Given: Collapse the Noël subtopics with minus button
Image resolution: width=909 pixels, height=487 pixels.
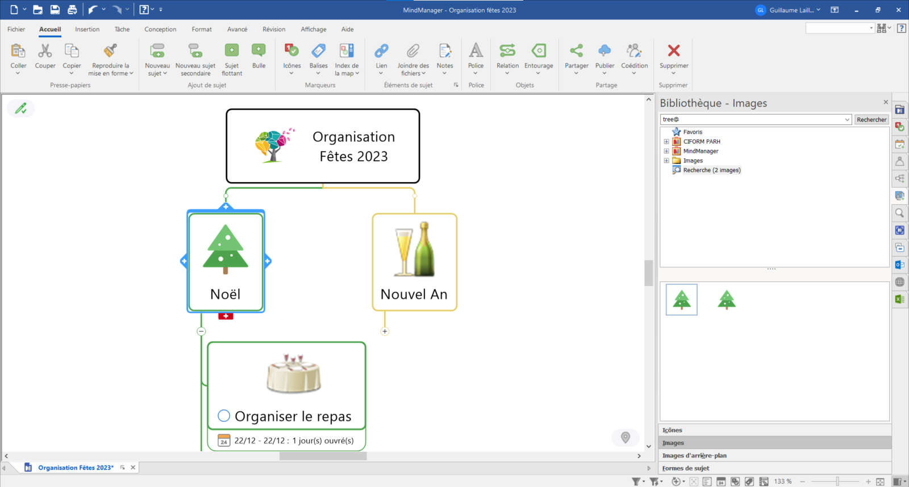Looking at the screenshot, I should point(201,331).
